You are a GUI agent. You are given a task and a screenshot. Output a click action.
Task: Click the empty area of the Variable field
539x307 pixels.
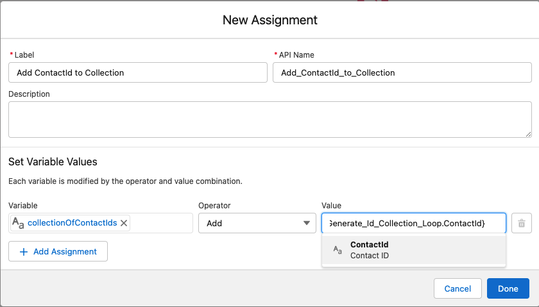click(x=160, y=223)
